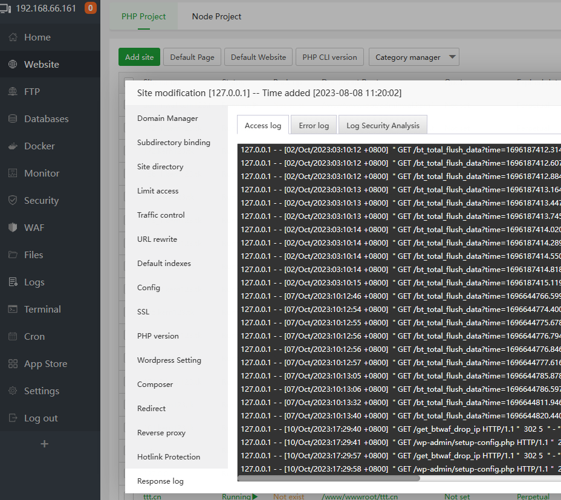The height and width of the screenshot is (500, 561).
Task: Click the get_btwaf_drop_ip log line at 17:29:40
Action: (401, 429)
